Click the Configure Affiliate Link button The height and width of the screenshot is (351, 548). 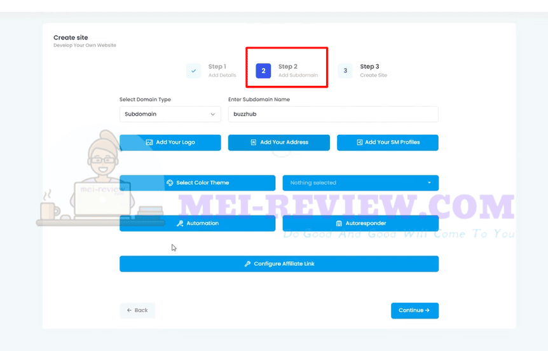(x=279, y=264)
